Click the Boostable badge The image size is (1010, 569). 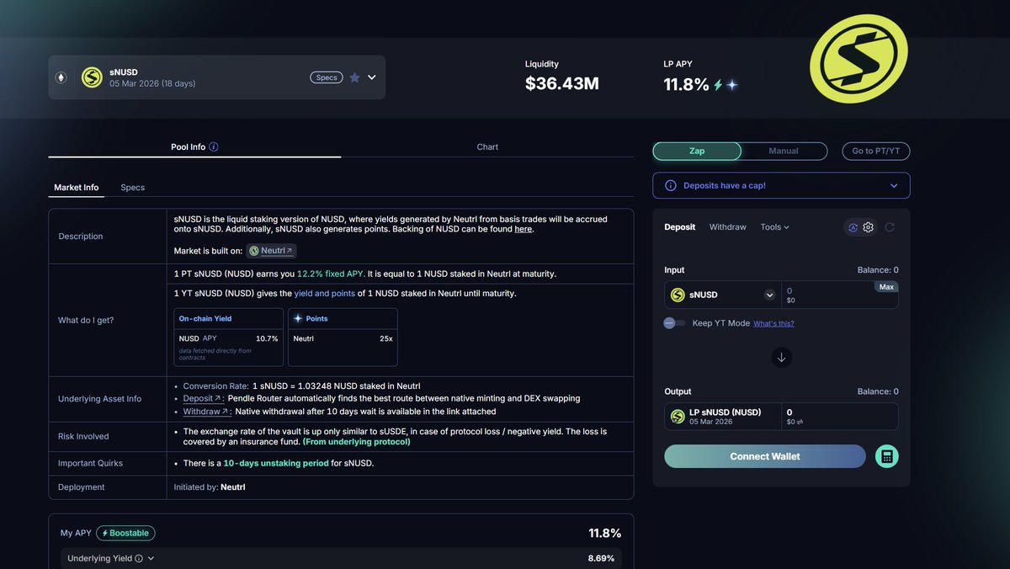click(125, 533)
